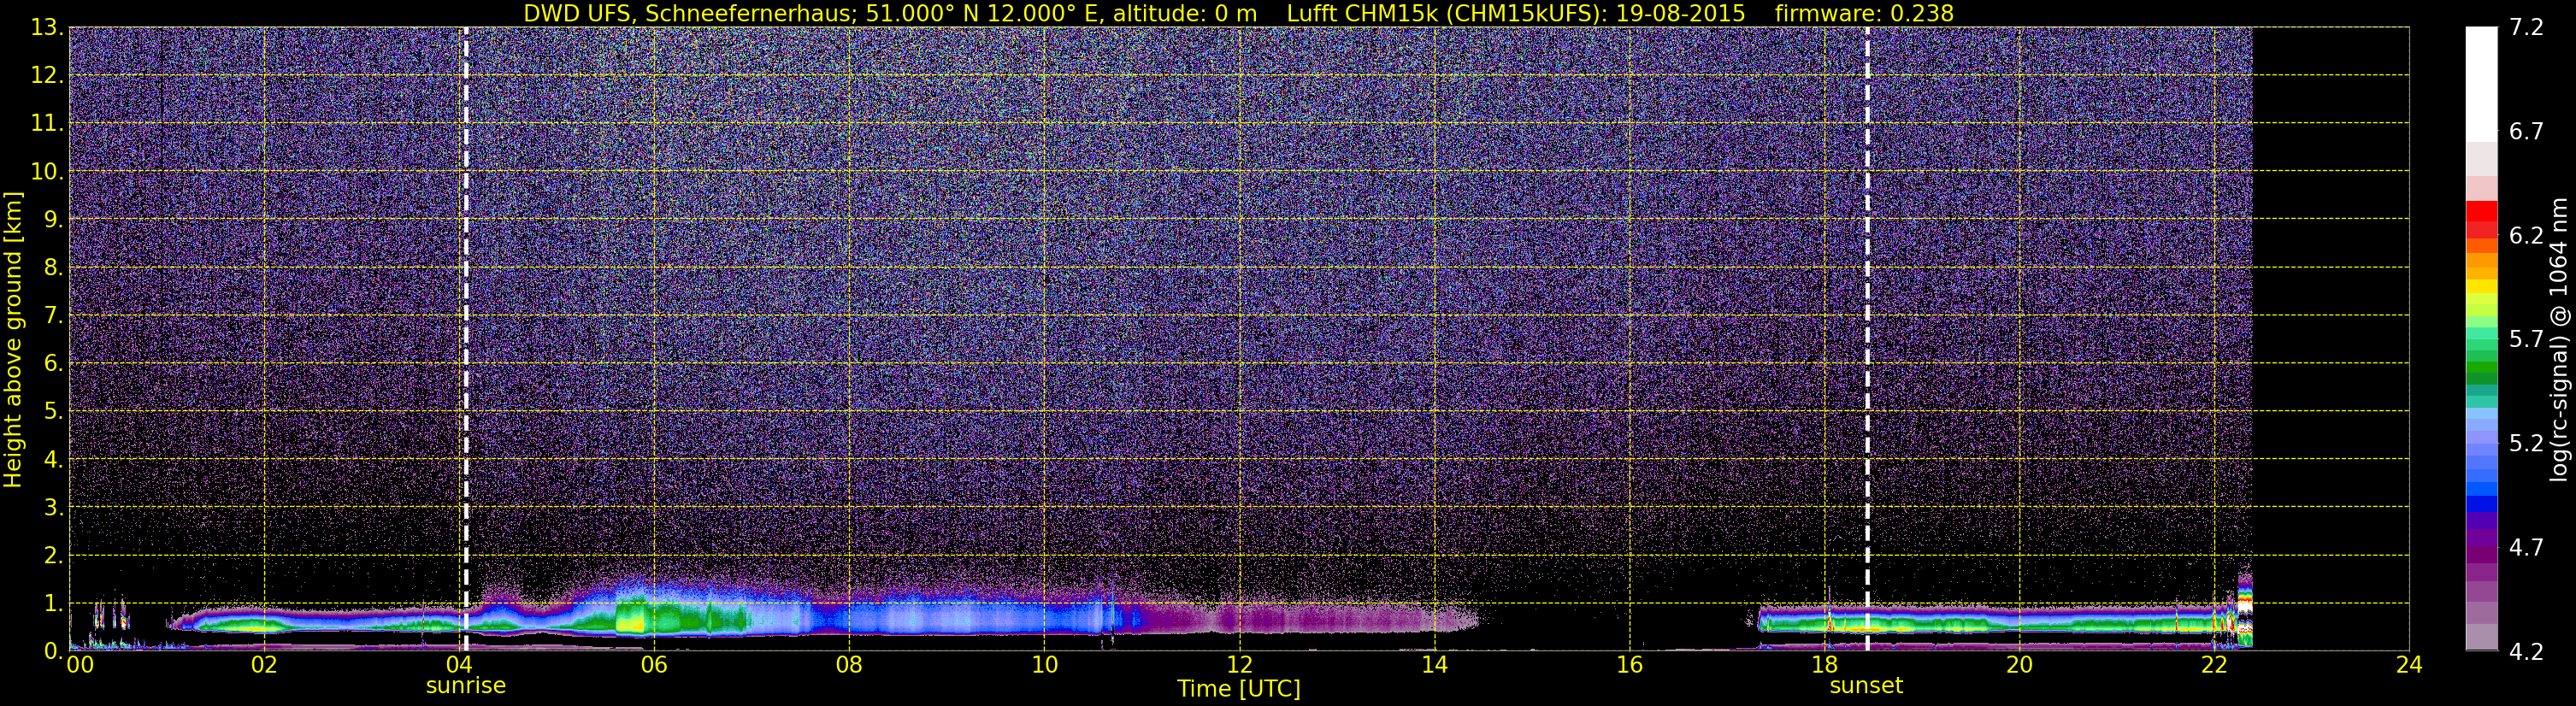Click the y-axis tick label '4.'
This screenshot has height=706, width=2576.
(x=54, y=460)
